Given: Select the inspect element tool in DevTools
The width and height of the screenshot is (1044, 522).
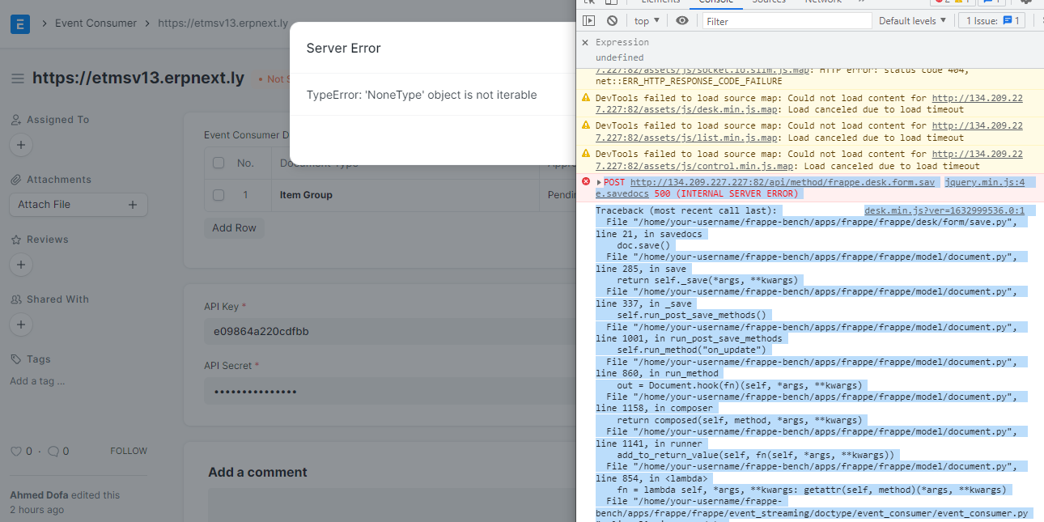Looking at the screenshot, I should click(590, 3).
